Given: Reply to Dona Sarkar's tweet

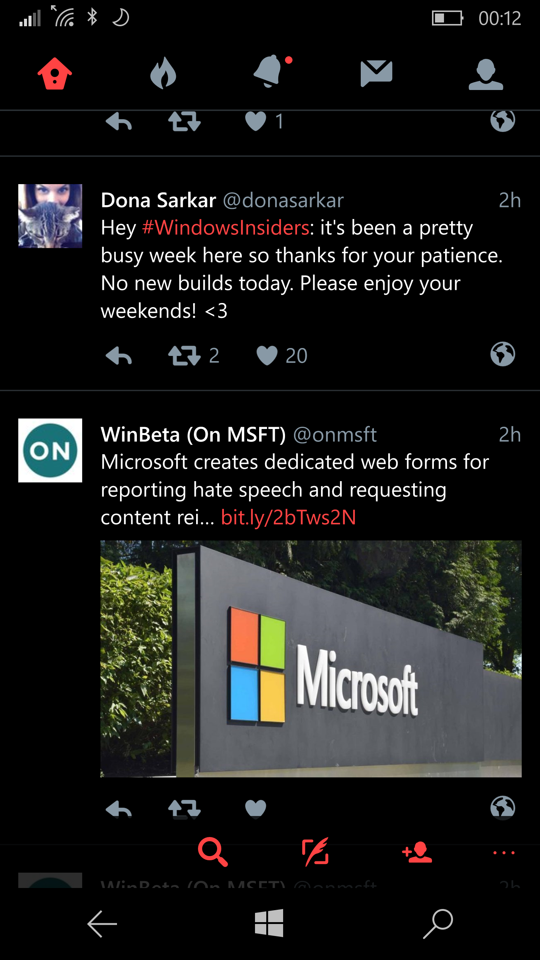Looking at the screenshot, I should (x=119, y=355).
